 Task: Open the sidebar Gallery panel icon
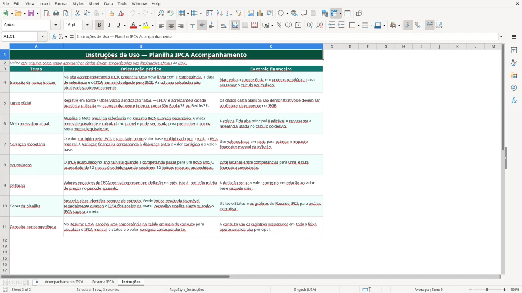(x=514, y=75)
